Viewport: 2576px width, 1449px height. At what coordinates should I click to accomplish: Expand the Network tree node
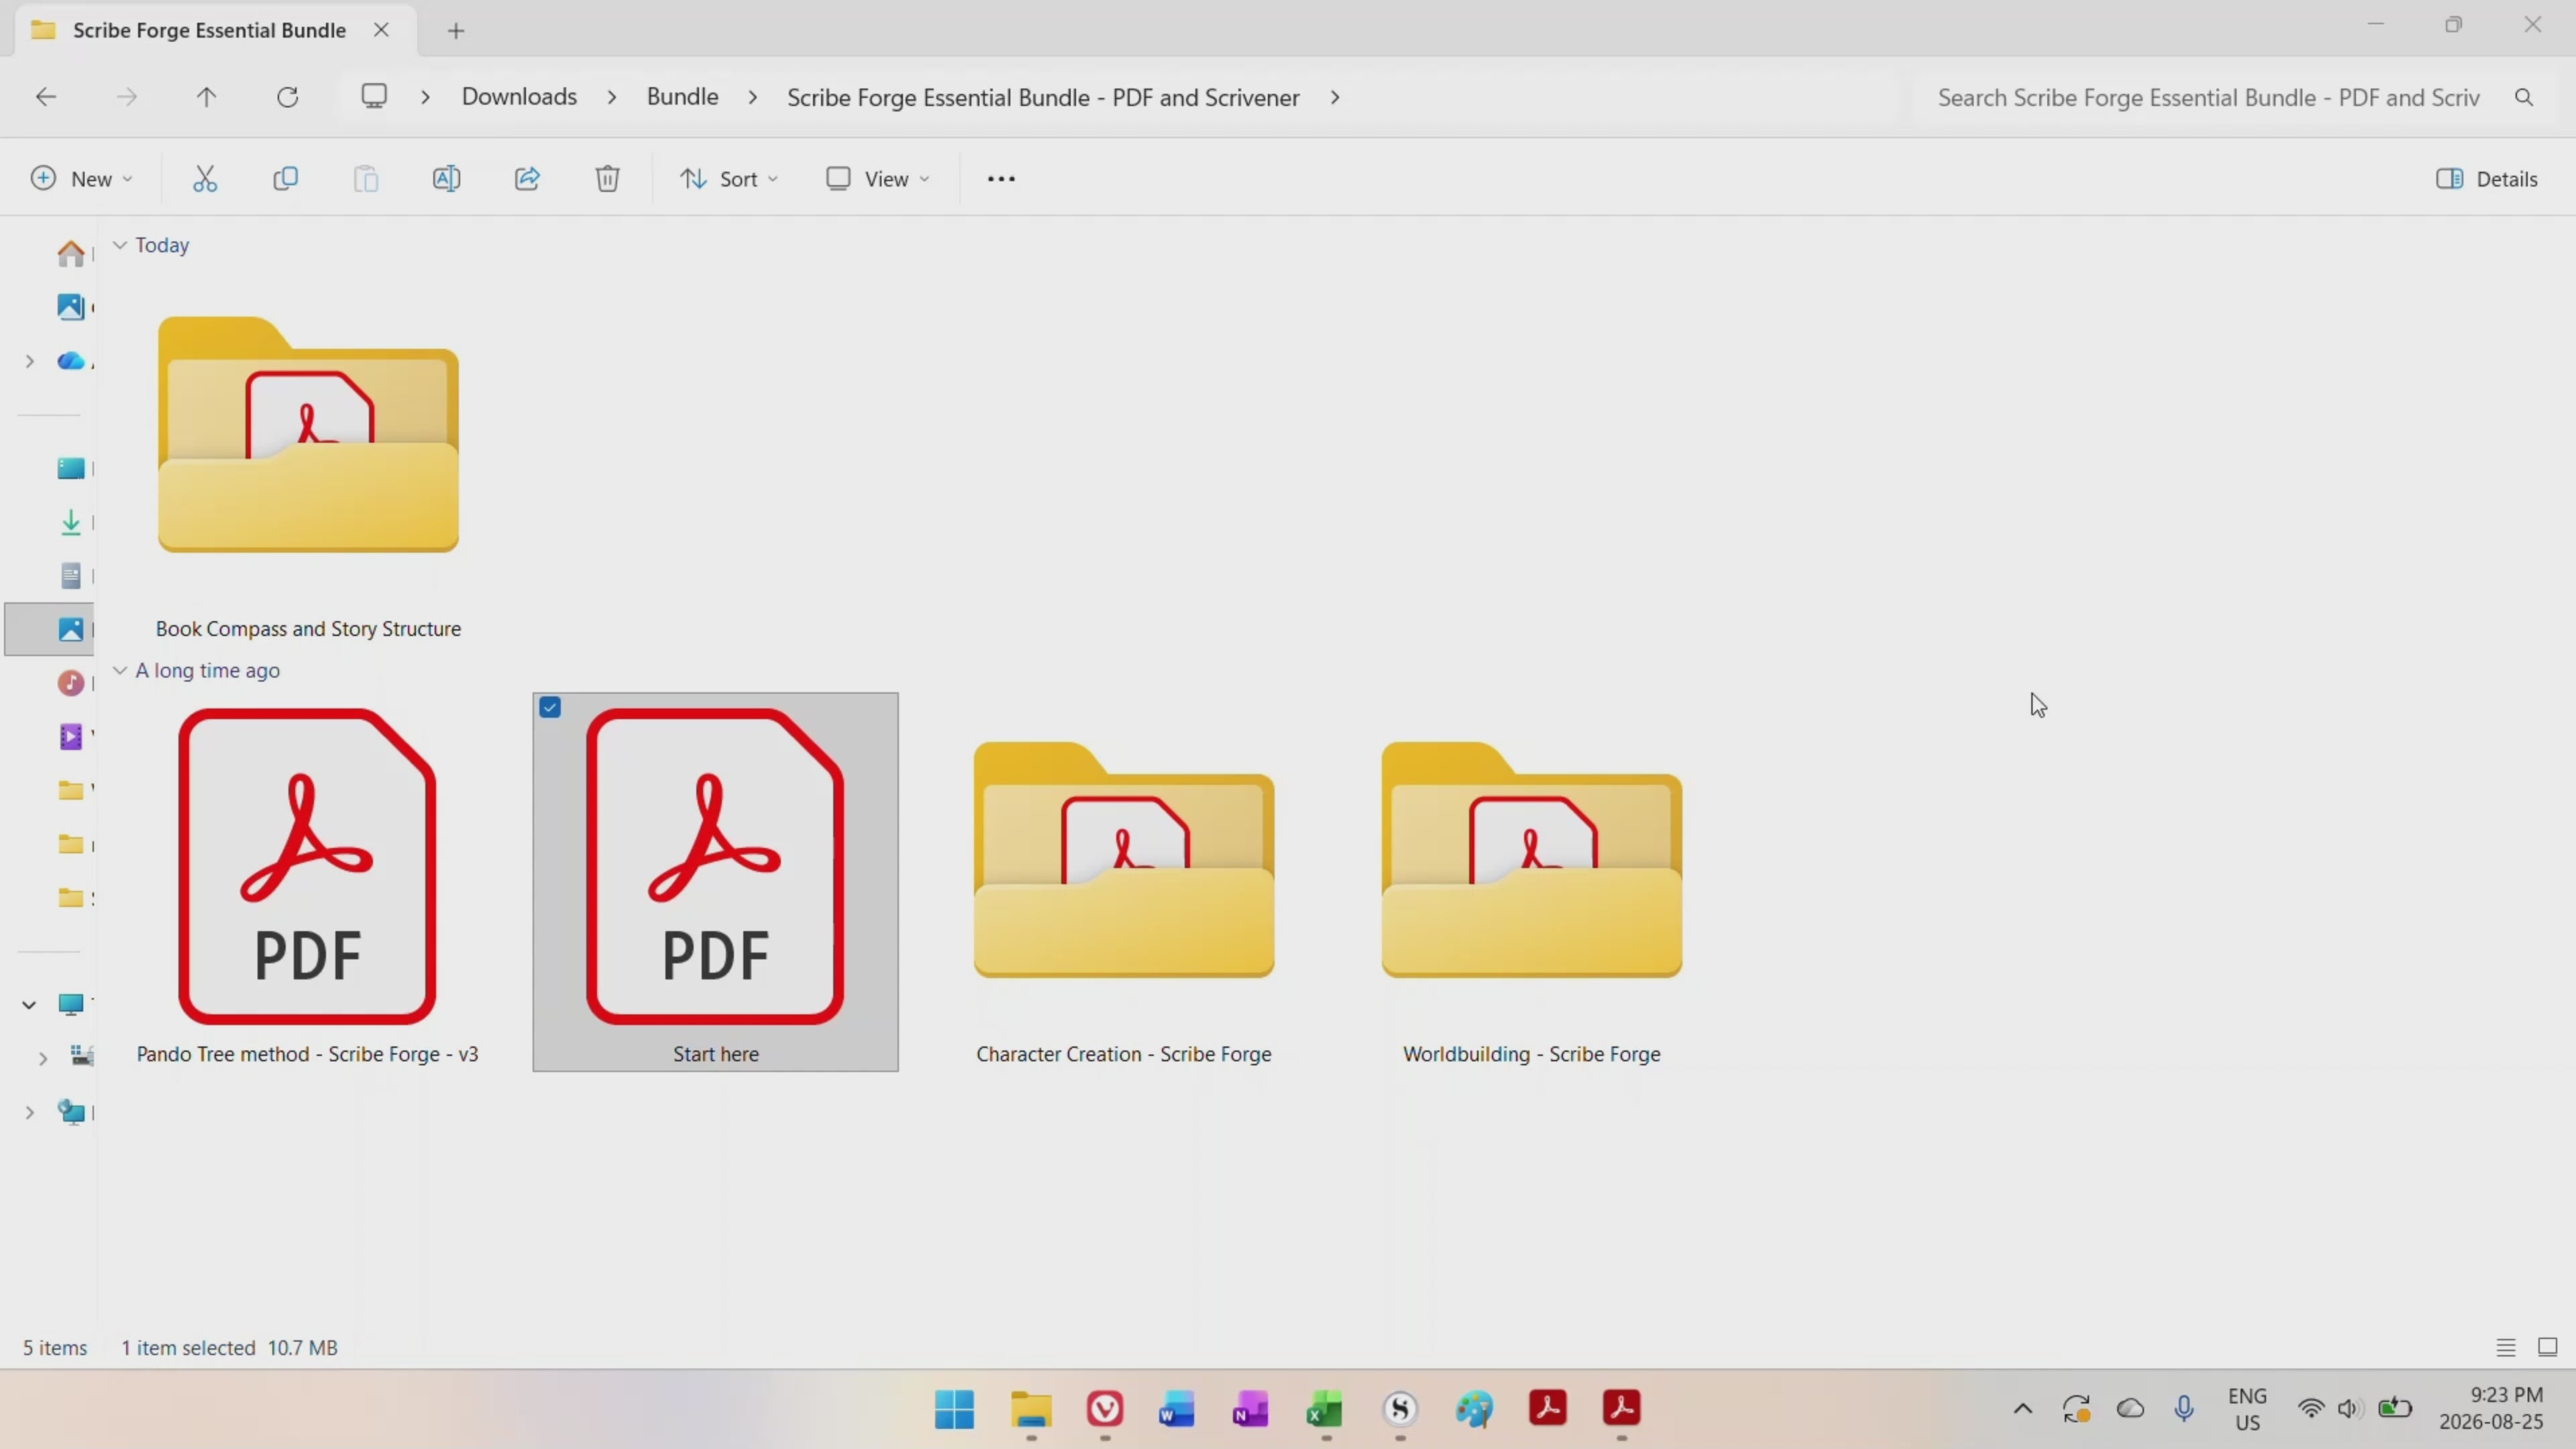point(29,1112)
